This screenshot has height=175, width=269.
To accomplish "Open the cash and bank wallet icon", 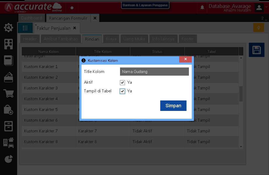I will (x=9, y=77).
